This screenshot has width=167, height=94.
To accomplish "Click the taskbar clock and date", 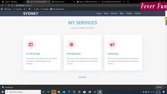I will (158, 92).
